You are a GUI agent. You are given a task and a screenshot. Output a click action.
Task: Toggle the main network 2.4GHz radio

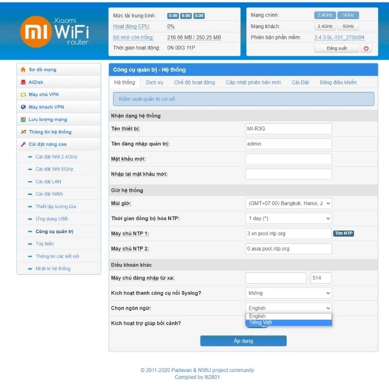[x=325, y=15]
